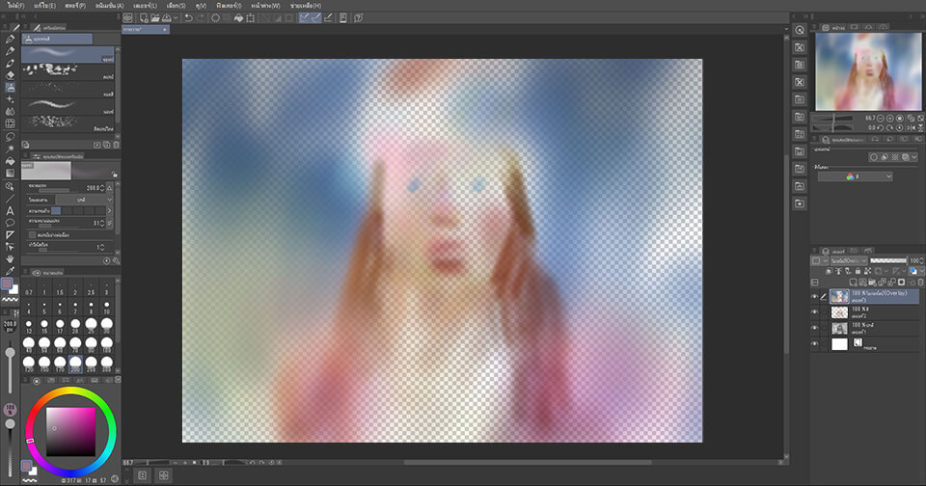This screenshot has width=926, height=486.
Task: Select the Eraser tool in the toolbar
Action: tap(10, 74)
